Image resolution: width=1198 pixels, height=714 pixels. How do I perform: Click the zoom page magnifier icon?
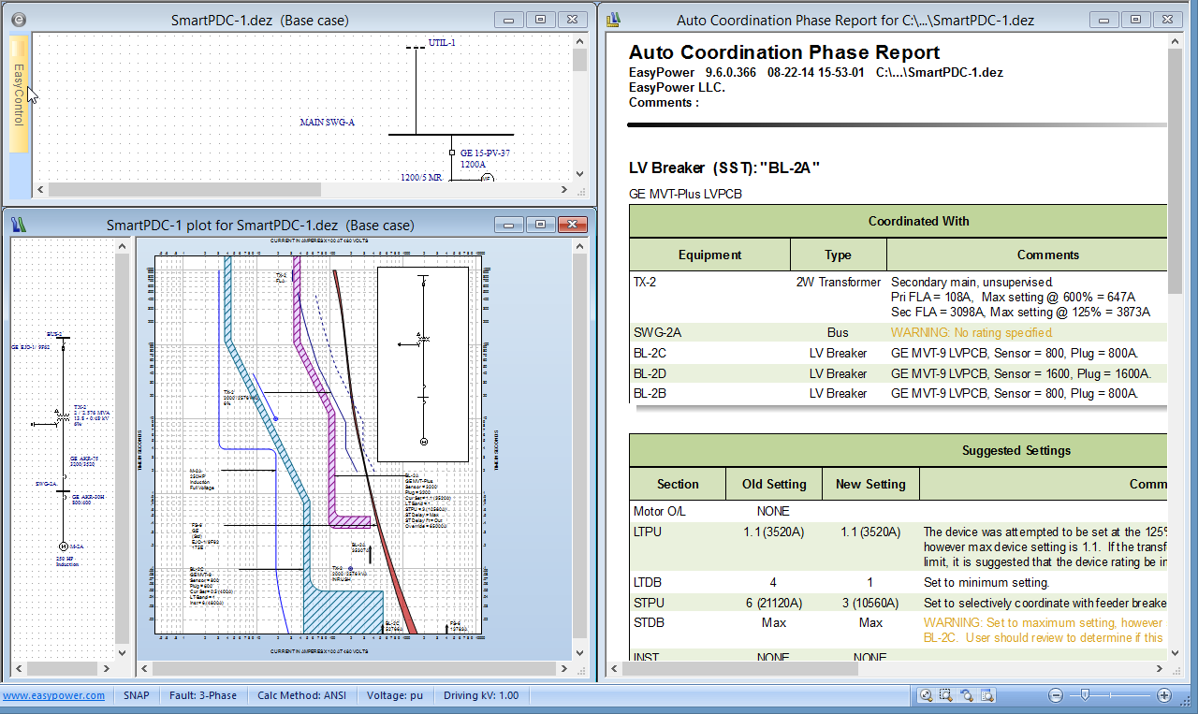click(x=986, y=695)
